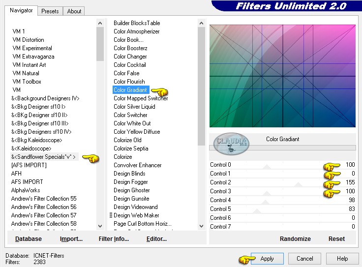Select Design Gunsite filter
Image resolution: width=362 pixels, height=267 pixels.
(x=131, y=199)
